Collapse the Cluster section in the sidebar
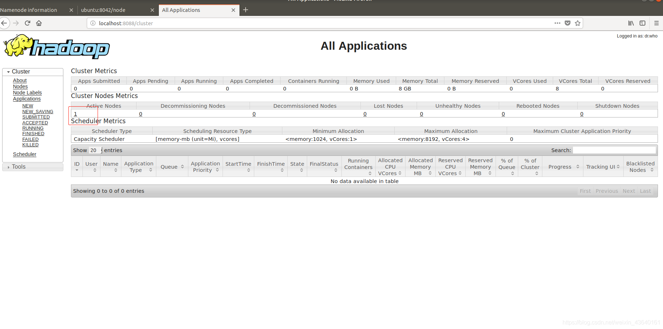The image size is (663, 329). point(33,72)
